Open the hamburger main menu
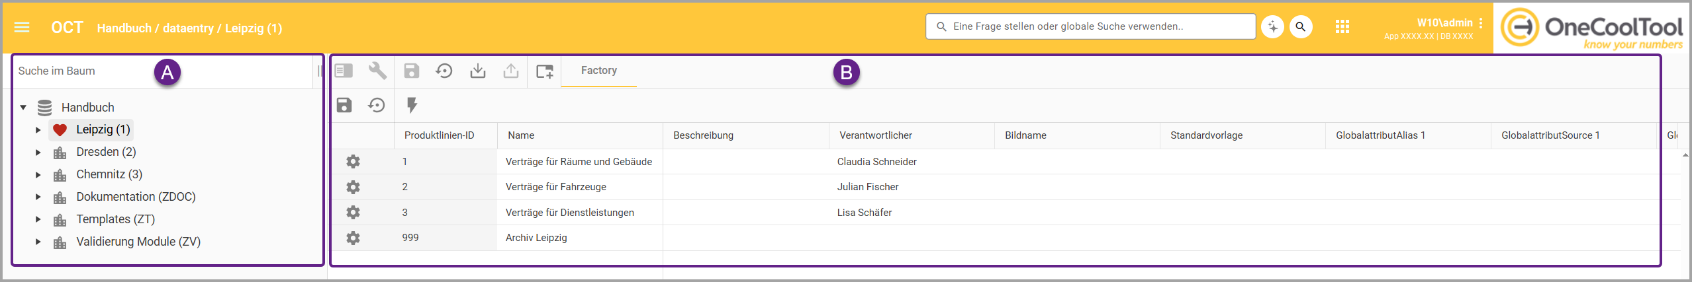Image resolution: width=1692 pixels, height=282 pixels. pos(22,27)
